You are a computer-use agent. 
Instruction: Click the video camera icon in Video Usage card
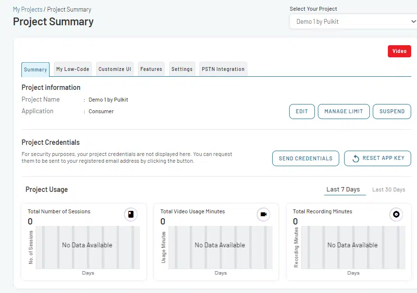coord(263,214)
